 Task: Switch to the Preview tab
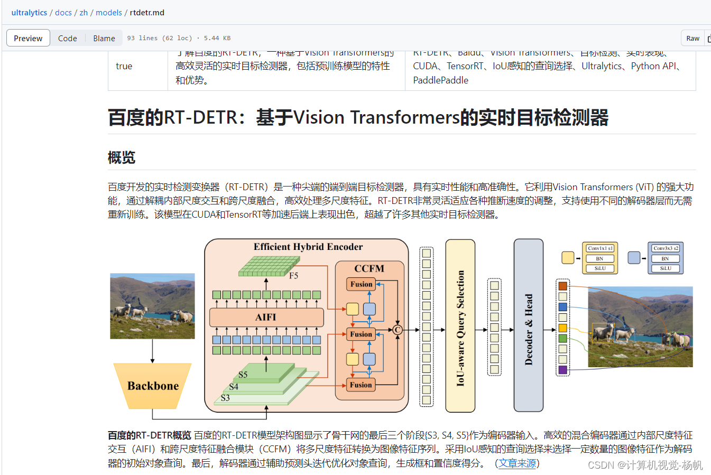(x=28, y=38)
